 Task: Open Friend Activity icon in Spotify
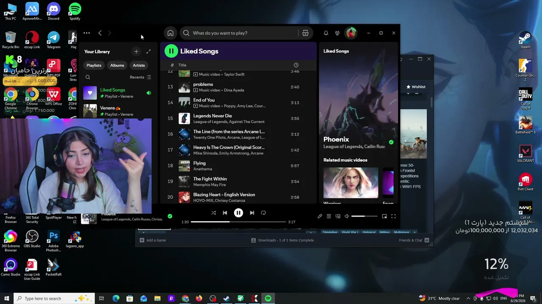click(x=337, y=33)
